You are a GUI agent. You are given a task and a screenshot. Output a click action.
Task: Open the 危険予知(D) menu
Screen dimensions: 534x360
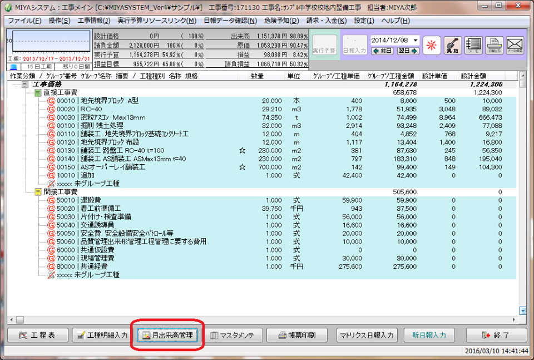(x=281, y=21)
